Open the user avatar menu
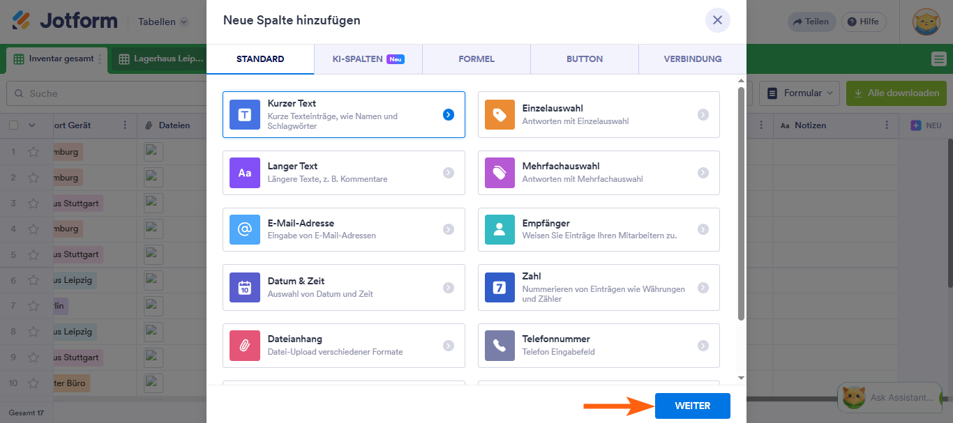The width and height of the screenshot is (953, 423). click(x=926, y=22)
